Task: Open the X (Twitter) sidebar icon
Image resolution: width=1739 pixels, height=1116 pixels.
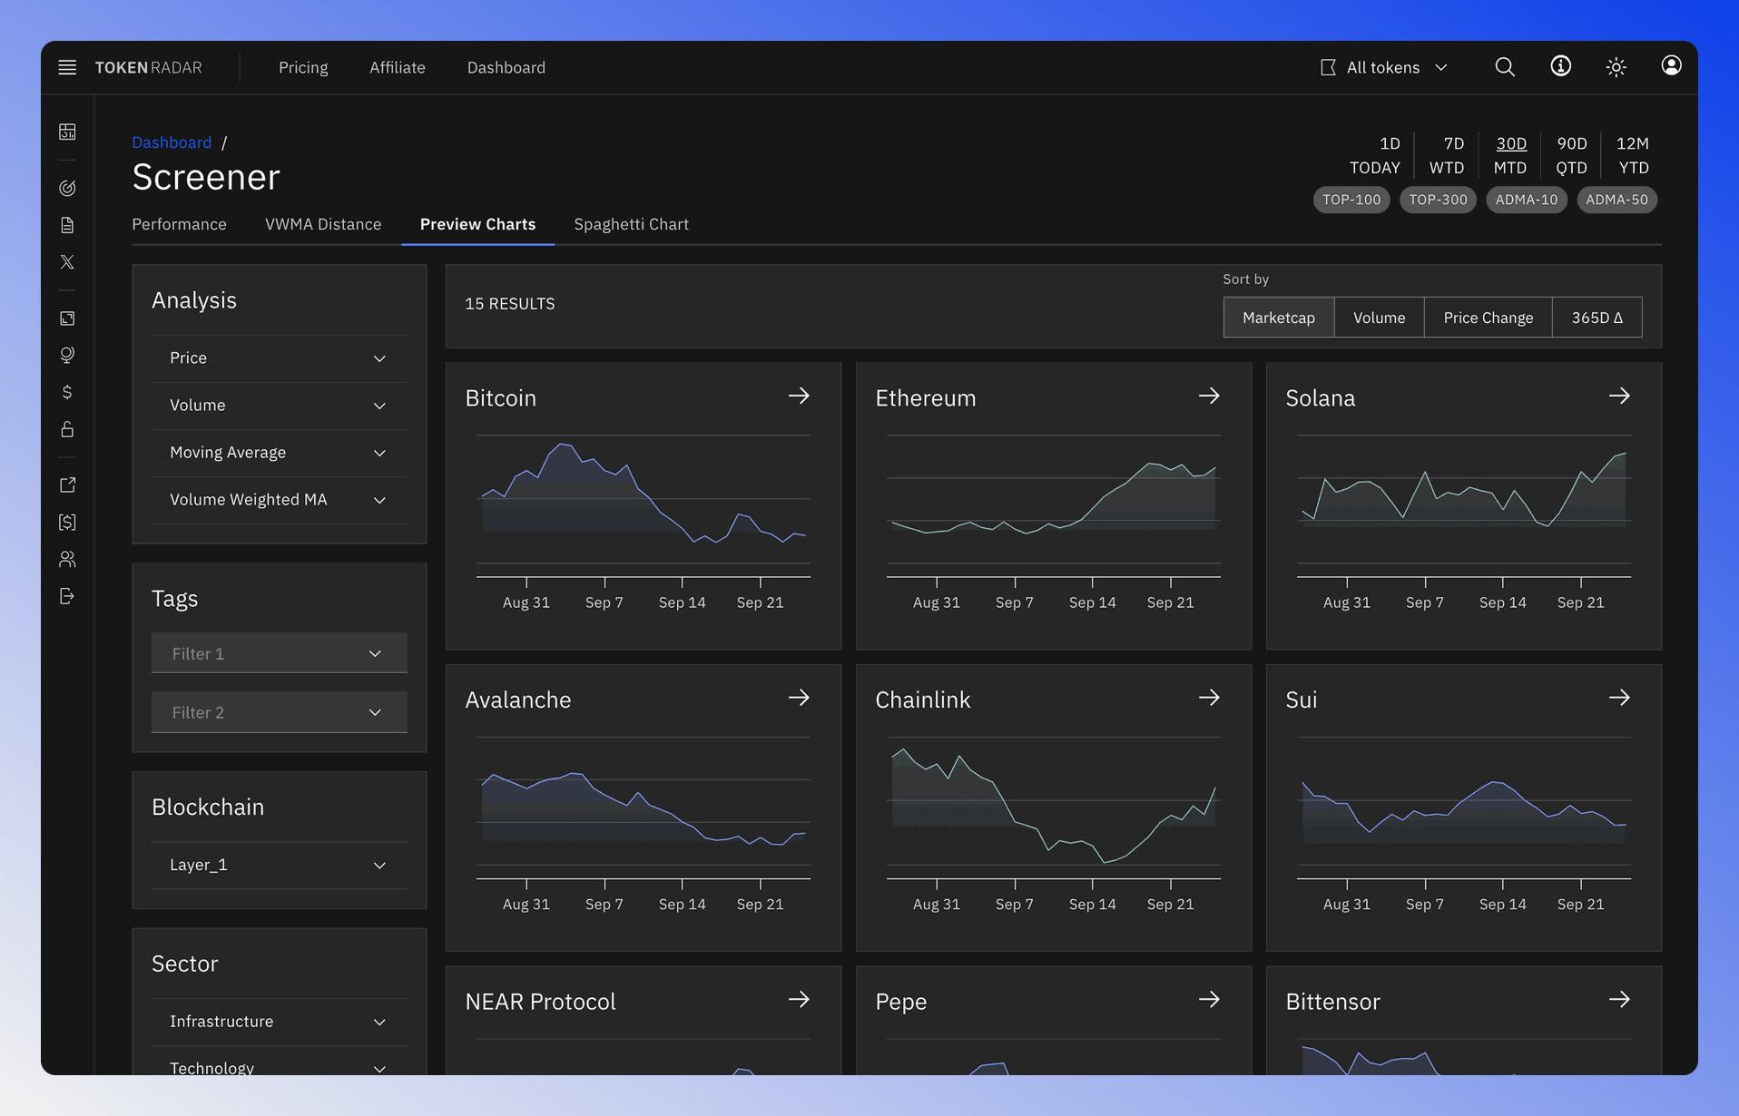Action: tap(67, 262)
